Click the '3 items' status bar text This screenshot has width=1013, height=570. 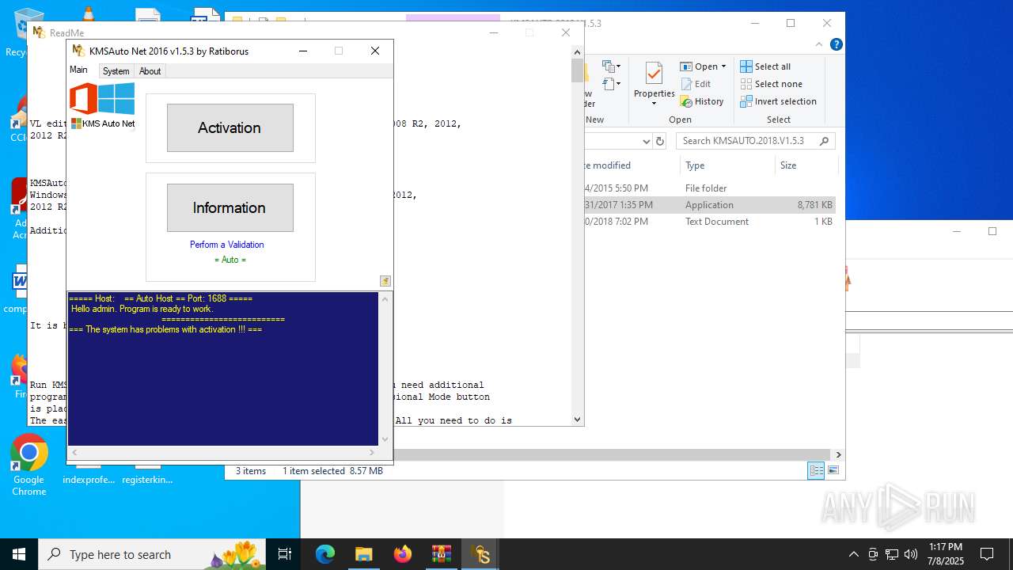(x=251, y=471)
